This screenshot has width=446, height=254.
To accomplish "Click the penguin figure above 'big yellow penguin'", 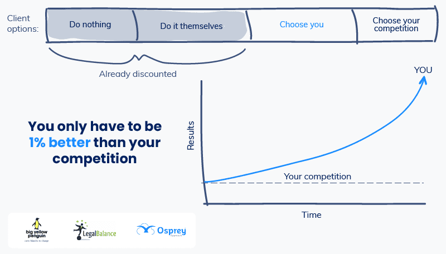I will click(x=36, y=223).
